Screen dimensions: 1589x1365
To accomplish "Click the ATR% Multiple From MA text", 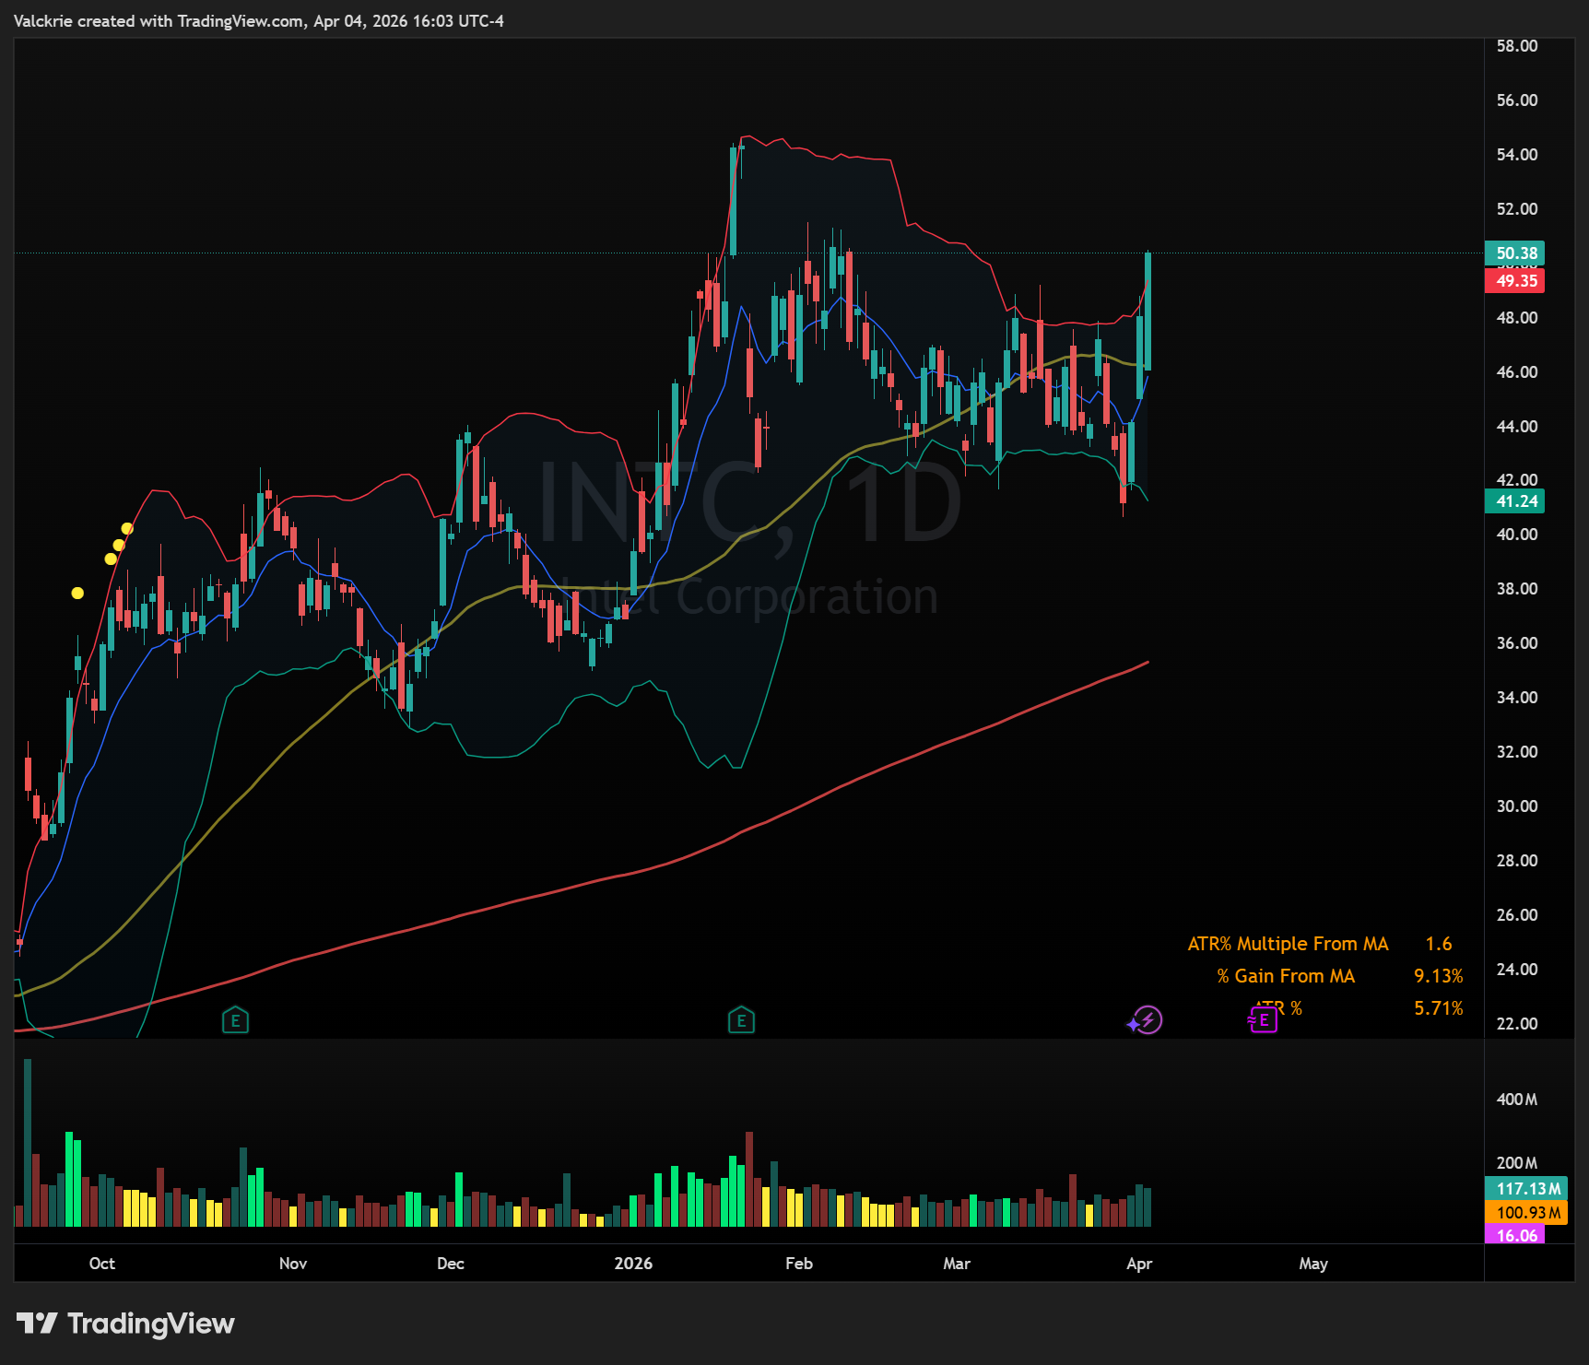I will 1288,944.
